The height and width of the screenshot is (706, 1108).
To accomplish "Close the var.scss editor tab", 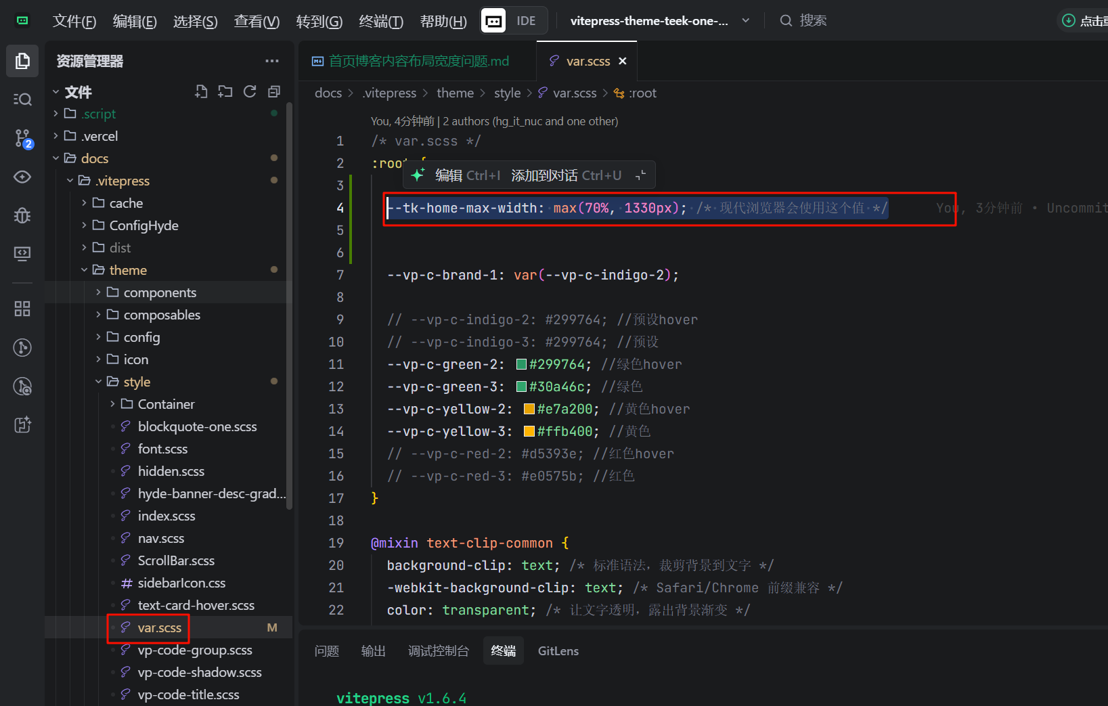I will (623, 61).
